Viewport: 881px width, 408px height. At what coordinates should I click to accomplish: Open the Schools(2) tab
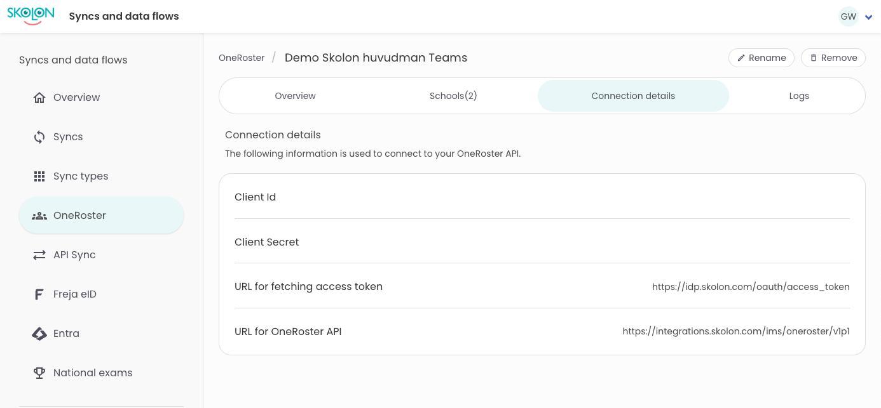click(x=453, y=96)
